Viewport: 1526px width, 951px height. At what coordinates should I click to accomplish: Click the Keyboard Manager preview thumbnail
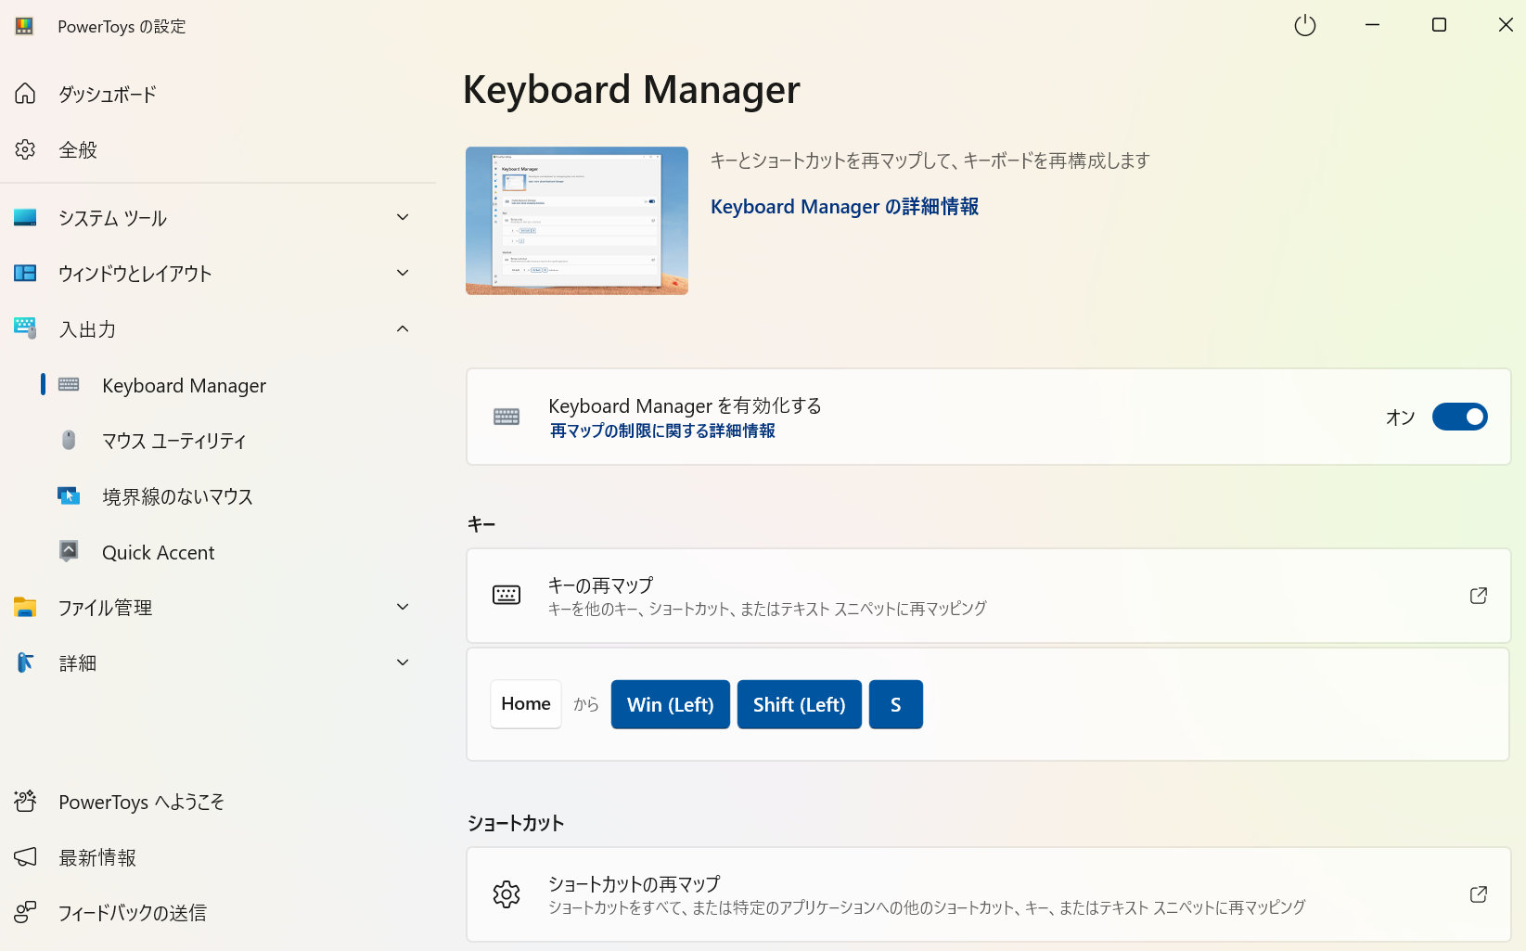tap(577, 221)
